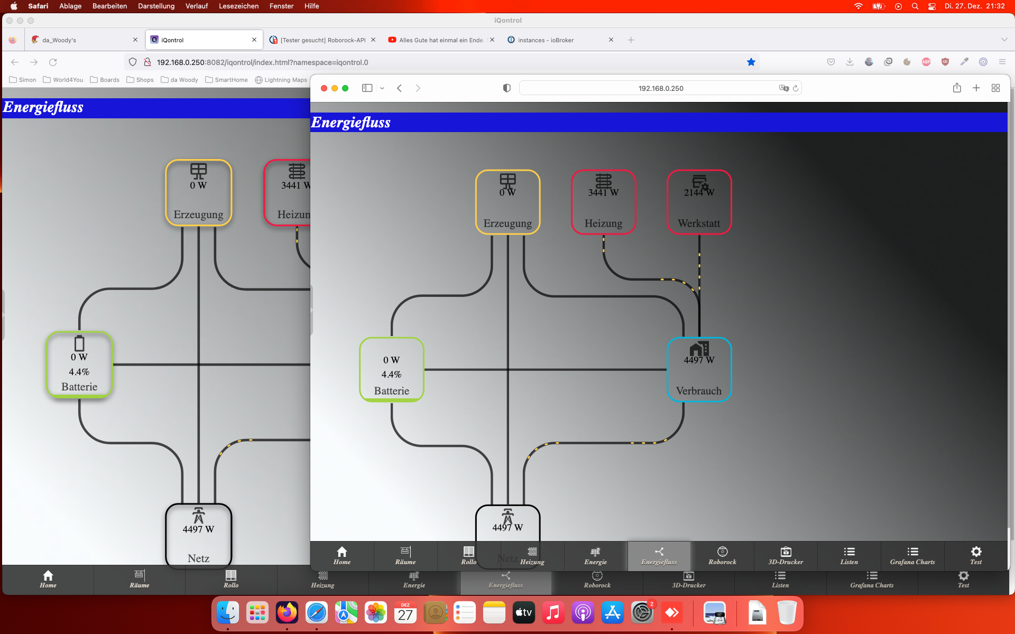Open Heizung in front window's bottom bar
The height and width of the screenshot is (634, 1015).
coord(532,556)
